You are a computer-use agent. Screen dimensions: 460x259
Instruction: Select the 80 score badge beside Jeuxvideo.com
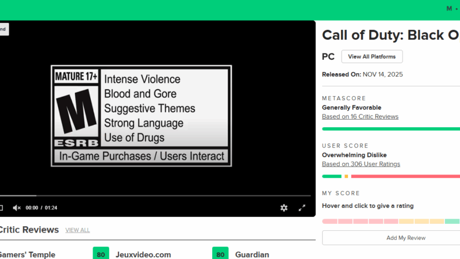(101, 253)
